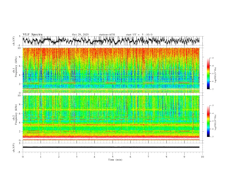
Task: Click the ch.1 color scale bar
Action: pos(208,74)
